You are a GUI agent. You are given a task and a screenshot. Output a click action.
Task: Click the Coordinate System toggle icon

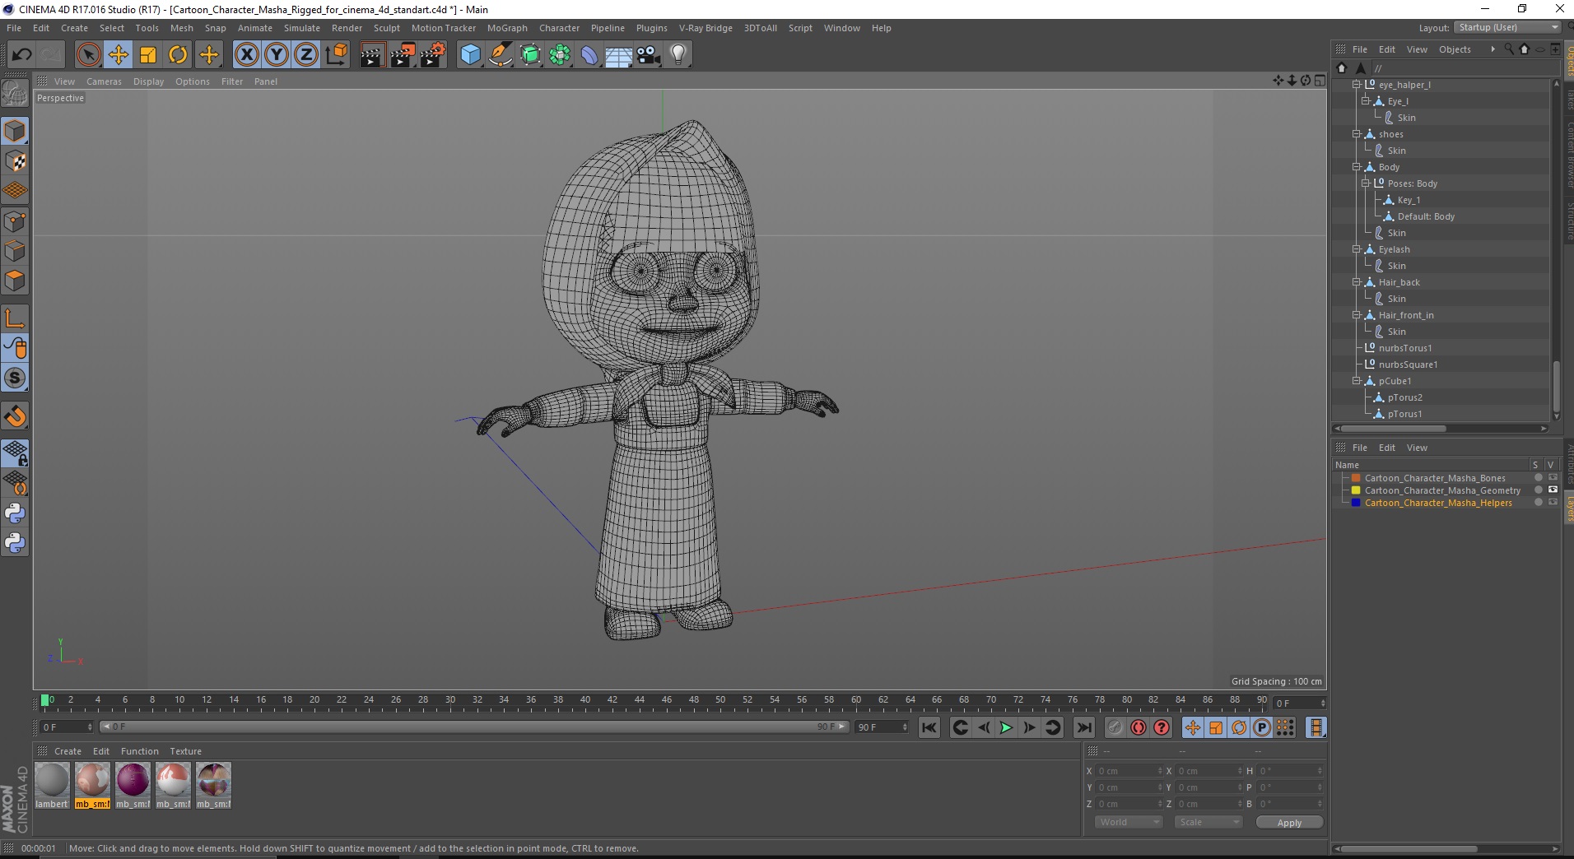pyautogui.click(x=336, y=55)
